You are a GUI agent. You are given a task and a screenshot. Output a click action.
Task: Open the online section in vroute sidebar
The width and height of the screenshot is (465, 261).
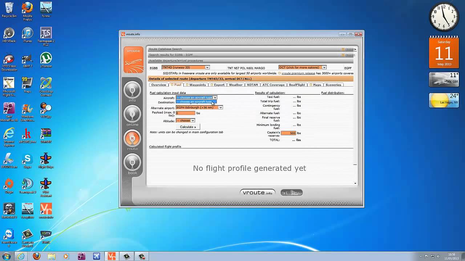[132, 114]
